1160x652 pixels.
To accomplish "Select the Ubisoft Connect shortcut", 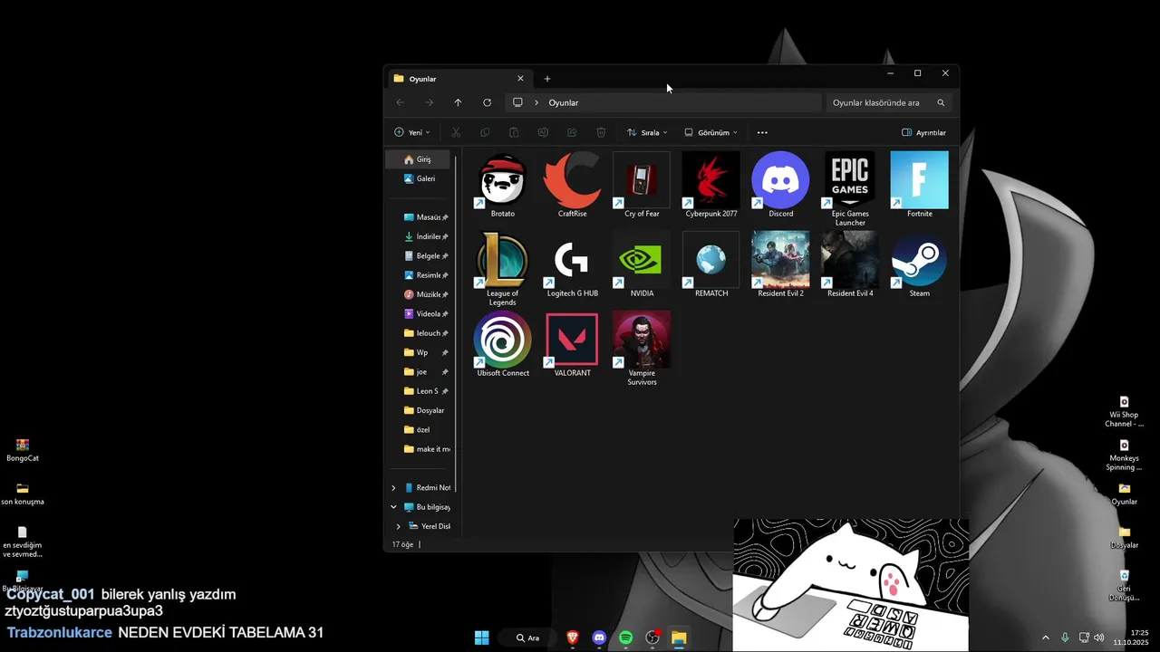I will (502, 344).
